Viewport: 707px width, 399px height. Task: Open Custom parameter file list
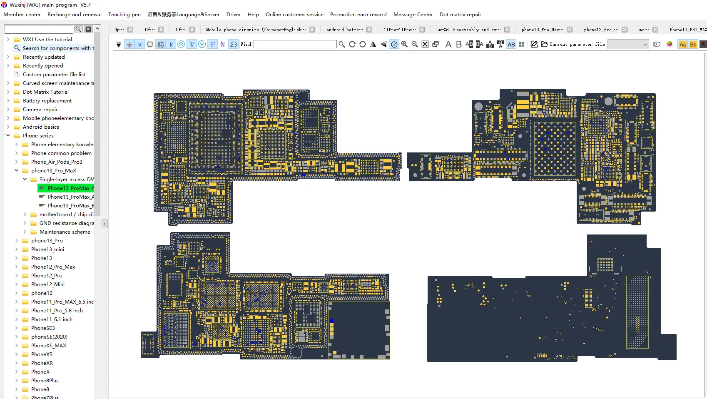pyautogui.click(x=54, y=74)
